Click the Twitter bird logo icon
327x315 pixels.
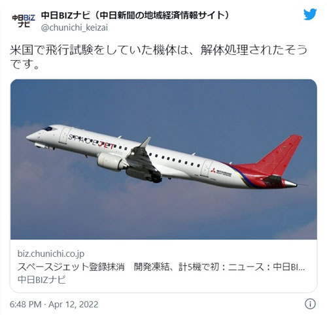click(x=310, y=14)
